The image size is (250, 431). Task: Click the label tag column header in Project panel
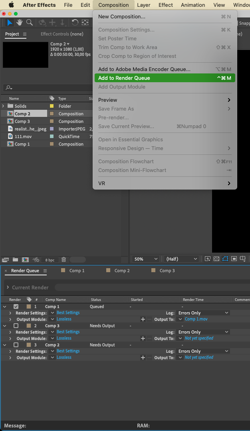(x=52, y=99)
